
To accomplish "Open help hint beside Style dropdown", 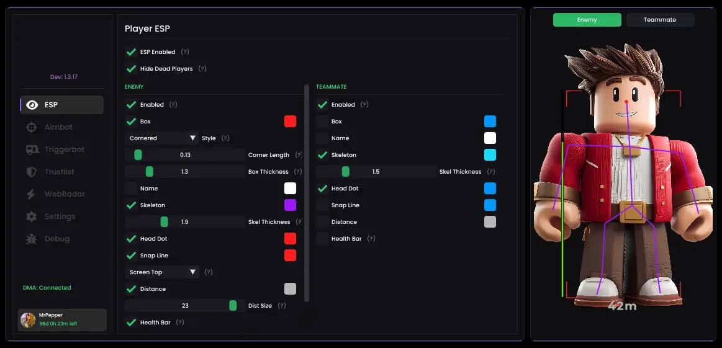I will (x=225, y=138).
